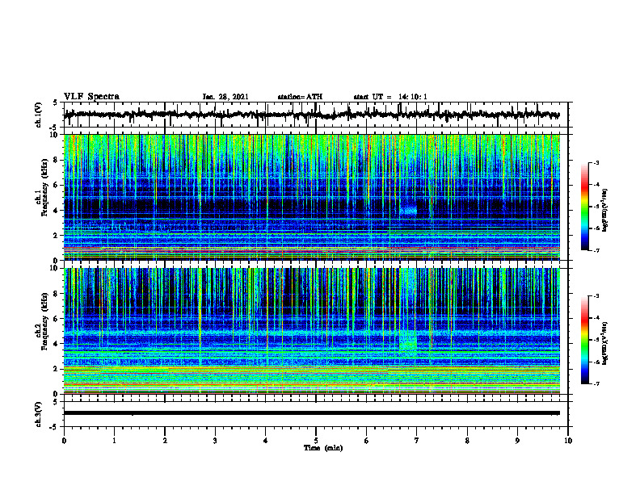Click the "Time (min)" x-axis label

(x=323, y=448)
